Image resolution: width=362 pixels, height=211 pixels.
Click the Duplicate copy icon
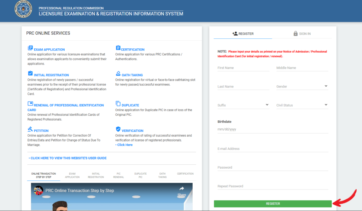[x=118, y=103]
